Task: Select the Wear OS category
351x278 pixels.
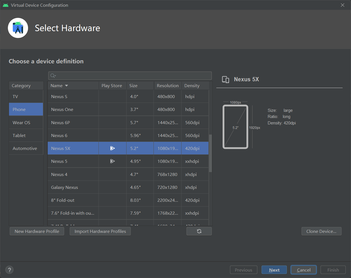Action: [x=26, y=122]
